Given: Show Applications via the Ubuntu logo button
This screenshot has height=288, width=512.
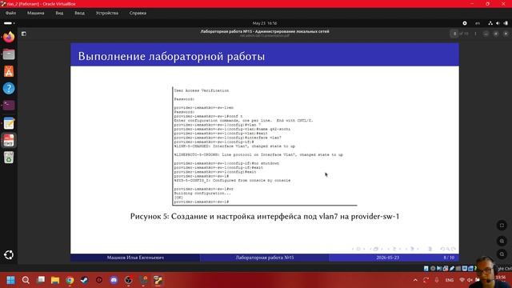Looking at the screenshot, I should [9, 254].
